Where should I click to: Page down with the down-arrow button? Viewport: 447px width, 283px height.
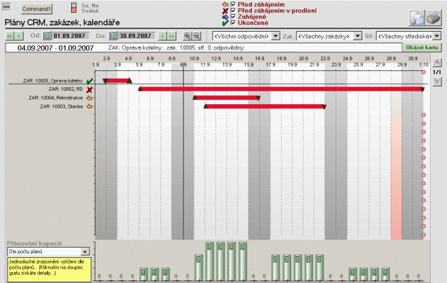point(437,82)
